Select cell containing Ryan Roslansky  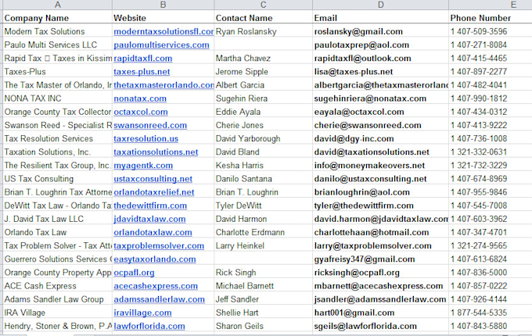[264, 31]
